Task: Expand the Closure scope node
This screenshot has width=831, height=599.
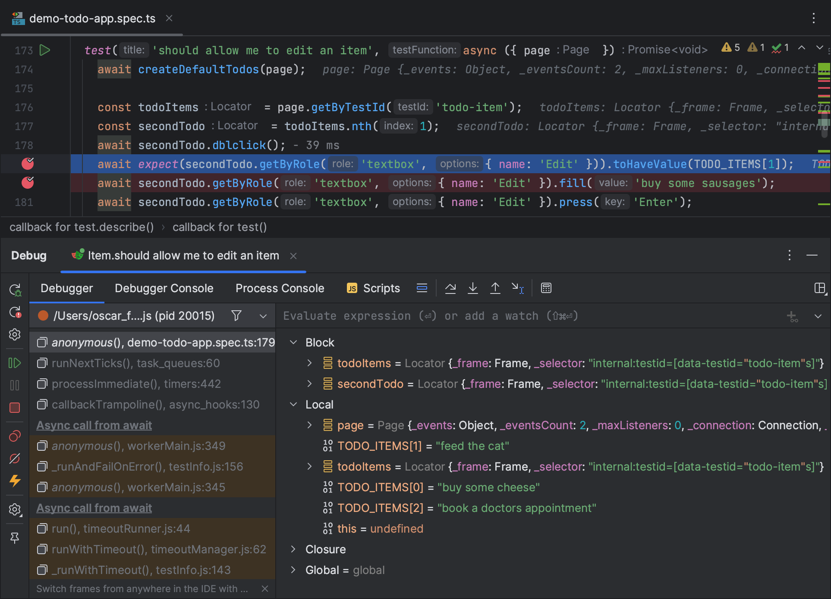Action: [x=293, y=549]
